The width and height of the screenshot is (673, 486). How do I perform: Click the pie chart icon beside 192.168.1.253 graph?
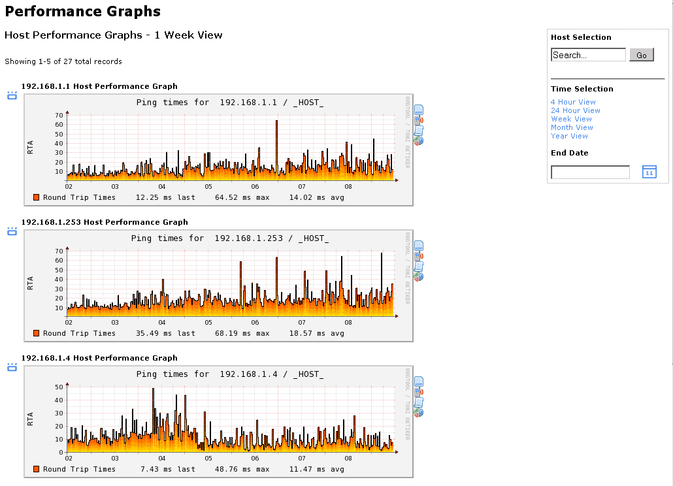(x=418, y=276)
